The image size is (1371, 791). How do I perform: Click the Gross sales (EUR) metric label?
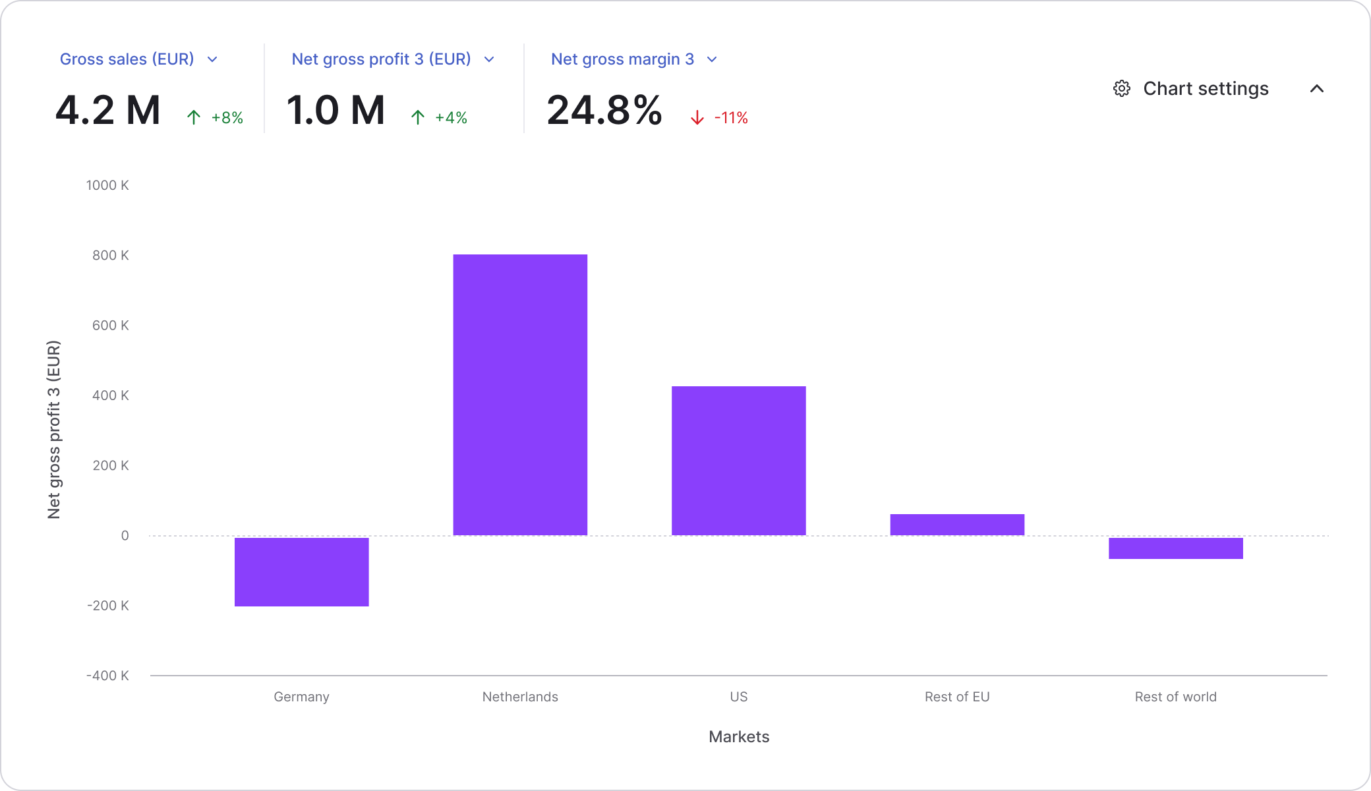(127, 59)
